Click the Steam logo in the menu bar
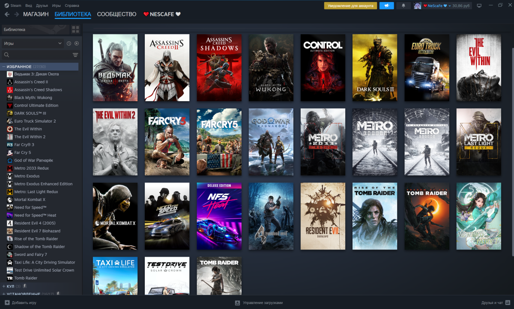The height and width of the screenshot is (309, 514). (x=6, y=6)
